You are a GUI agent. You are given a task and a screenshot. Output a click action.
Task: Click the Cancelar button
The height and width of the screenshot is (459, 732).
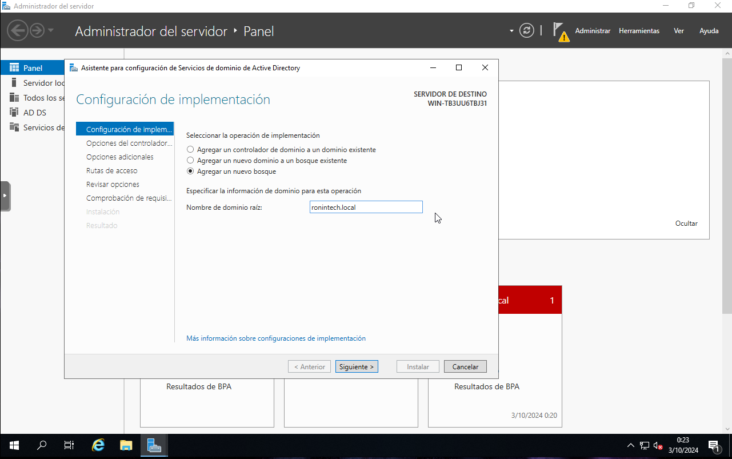465,366
